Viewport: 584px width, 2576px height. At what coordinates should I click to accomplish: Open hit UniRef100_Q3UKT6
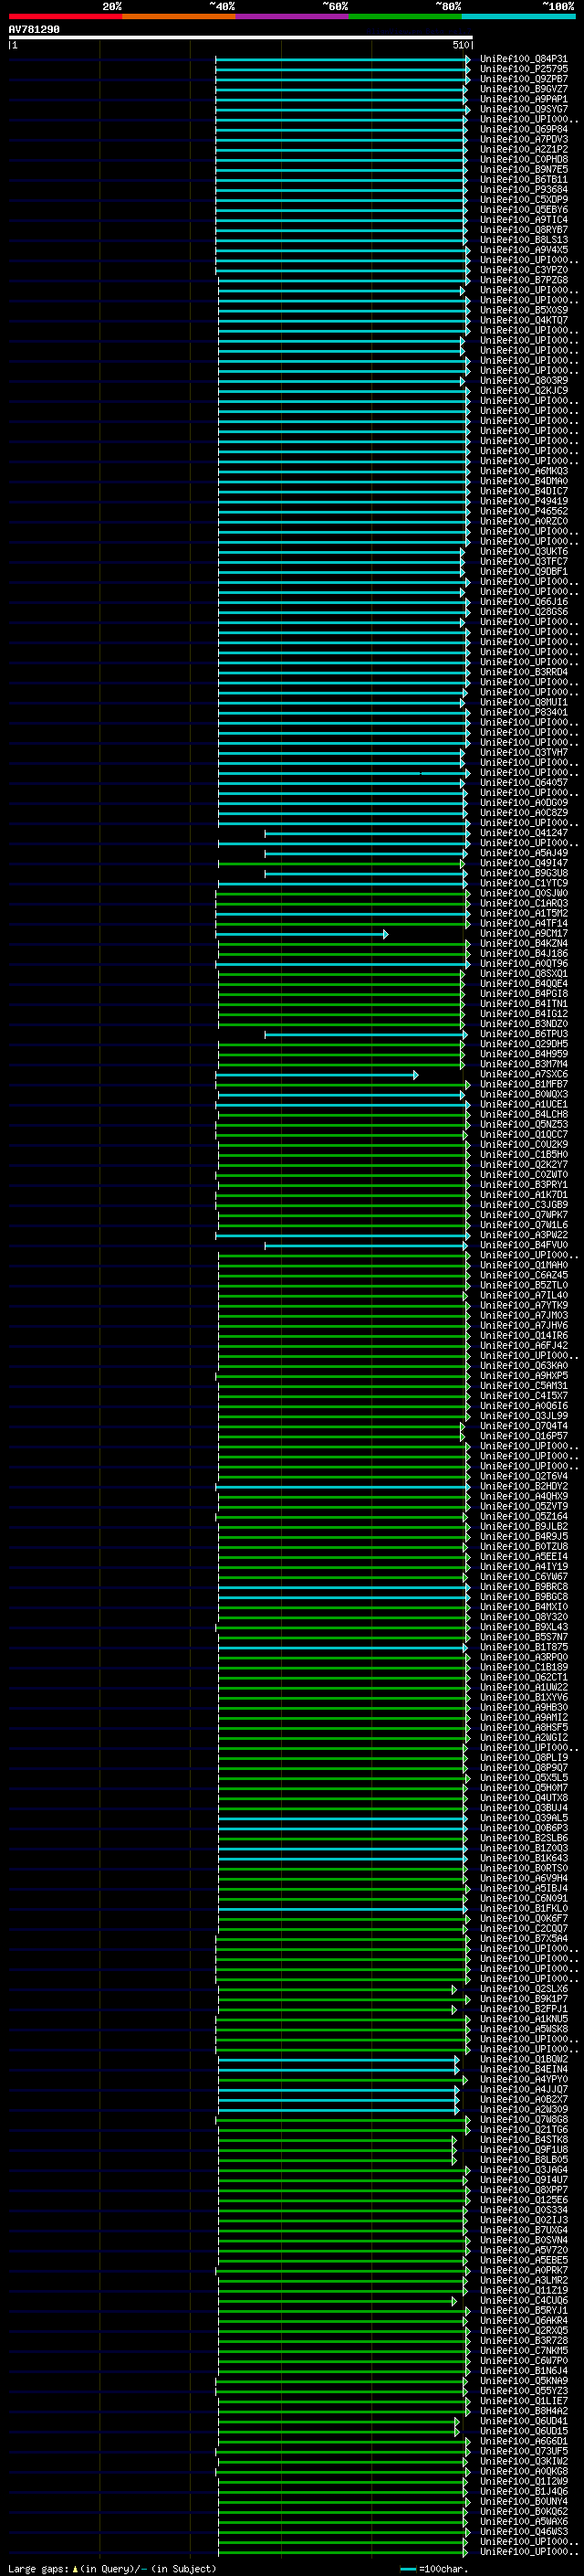524,551
